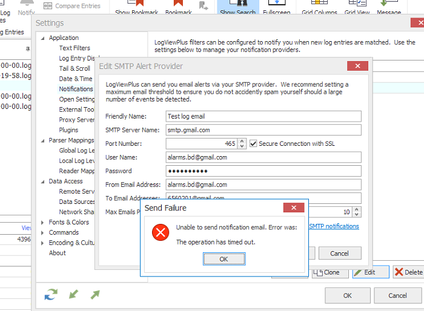Click the Edit provider button
The height and width of the screenshot is (311, 424).
click(371, 272)
